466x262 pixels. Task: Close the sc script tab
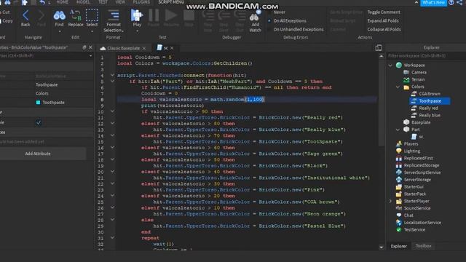coord(172,48)
